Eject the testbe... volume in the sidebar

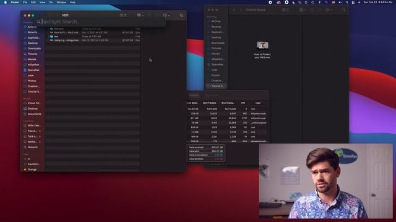(x=40, y=142)
